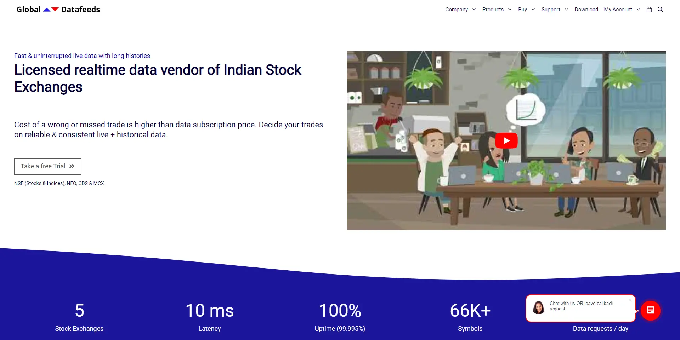Click the Global Datafeeds logo
The width and height of the screenshot is (680, 340).
58,10
